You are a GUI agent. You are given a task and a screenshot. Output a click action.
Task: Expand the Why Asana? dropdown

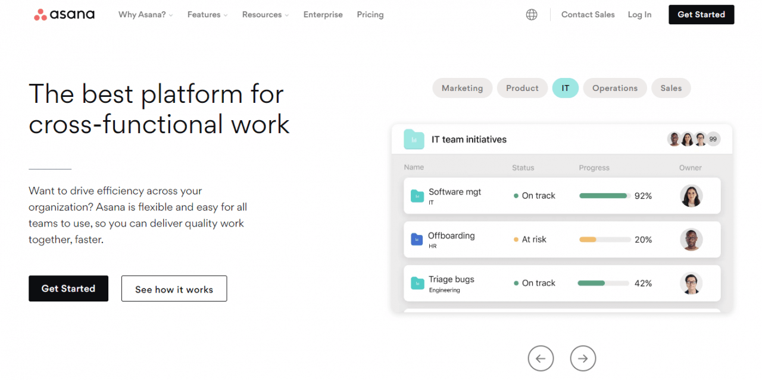[145, 14]
